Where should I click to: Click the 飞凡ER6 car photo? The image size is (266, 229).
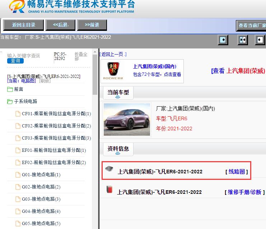127,120
